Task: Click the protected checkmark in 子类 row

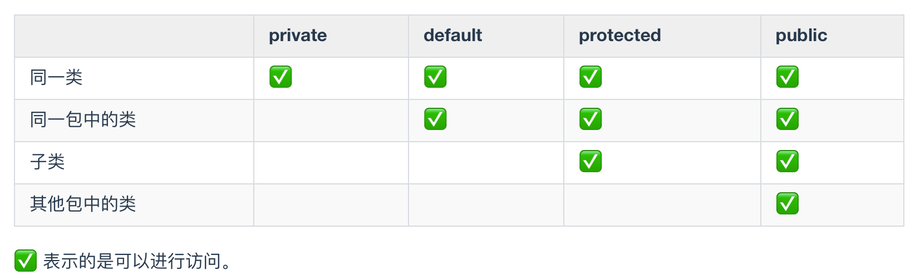Action: tap(591, 162)
